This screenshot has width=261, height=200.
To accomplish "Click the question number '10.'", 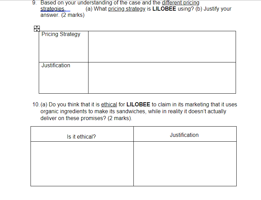I will pyautogui.click(x=36, y=104).
